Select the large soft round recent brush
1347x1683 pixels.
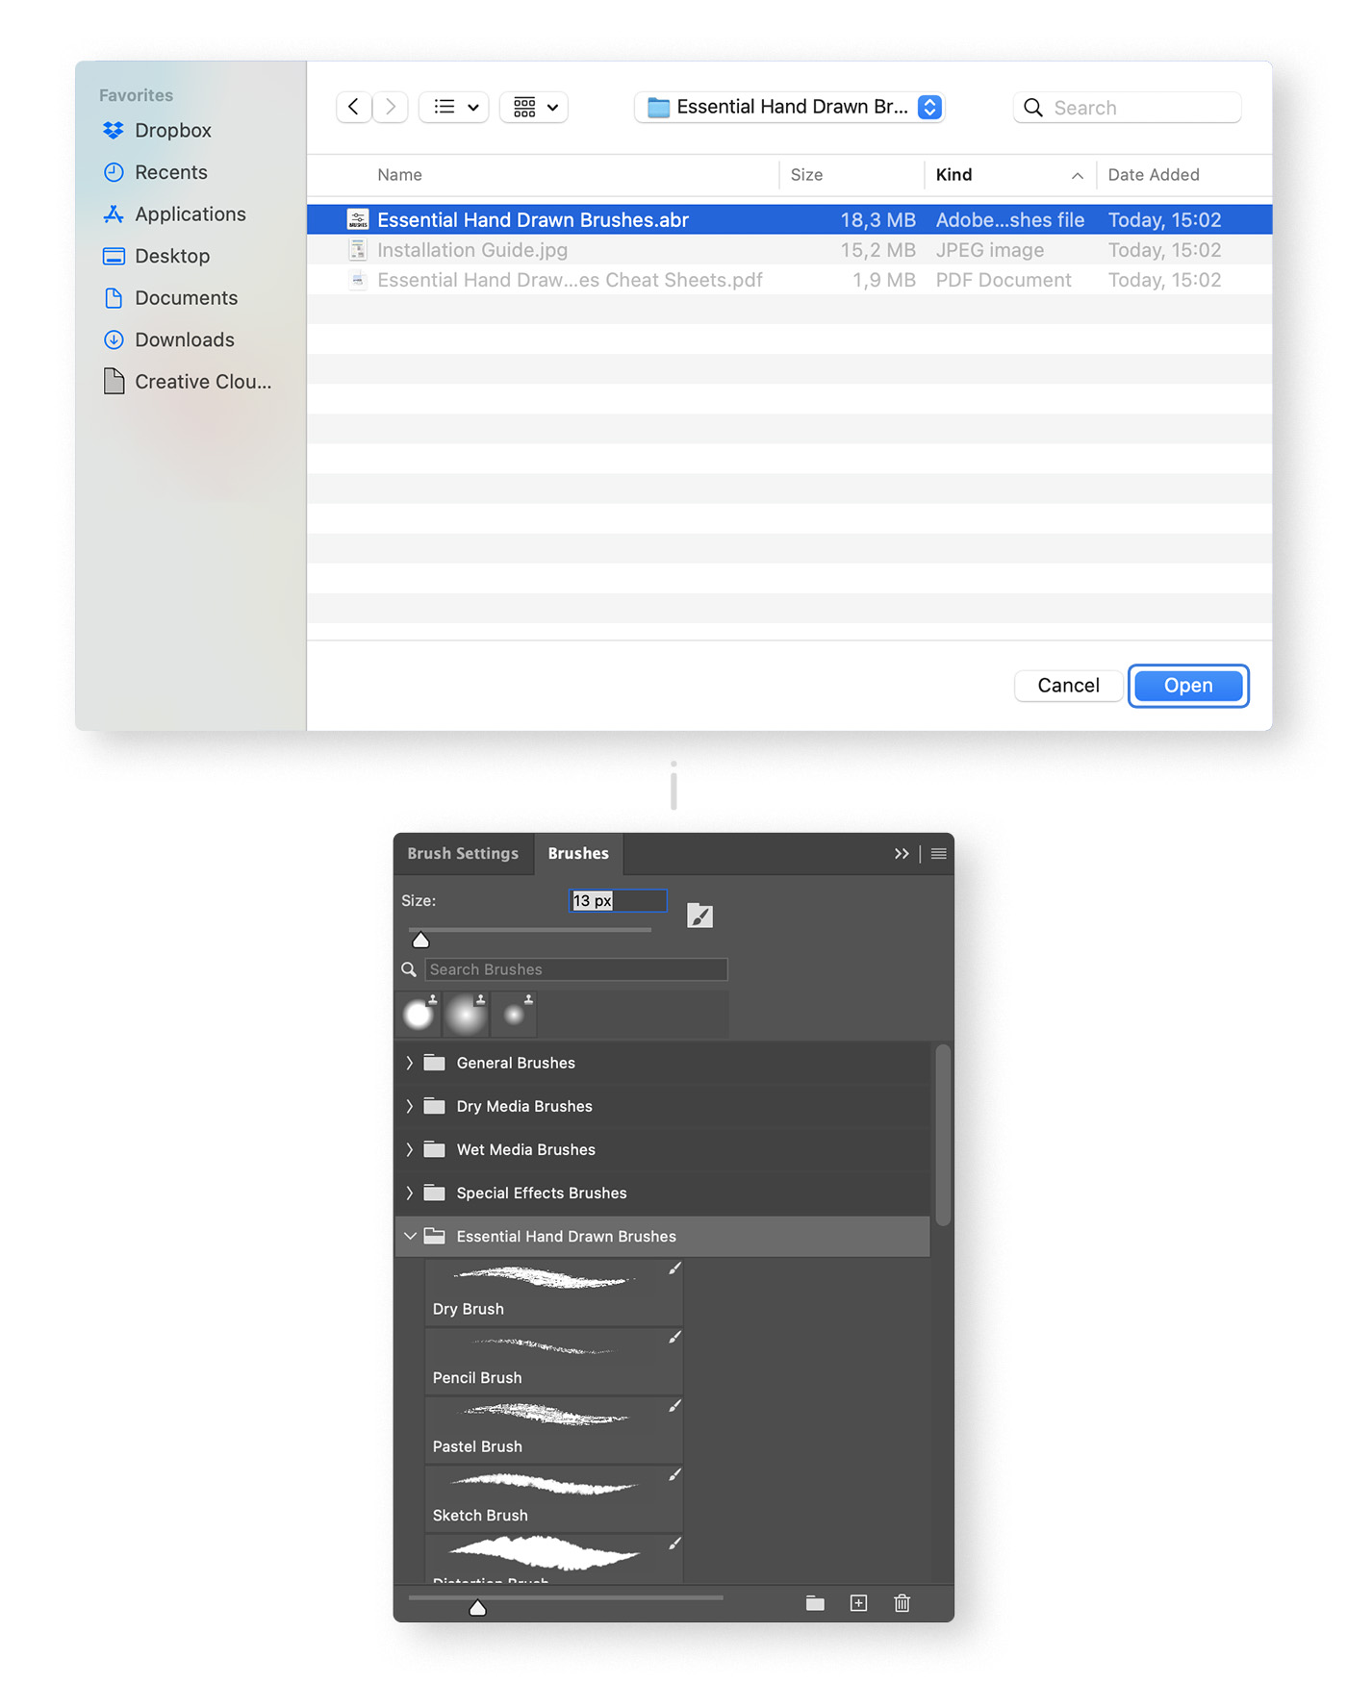tap(466, 1015)
